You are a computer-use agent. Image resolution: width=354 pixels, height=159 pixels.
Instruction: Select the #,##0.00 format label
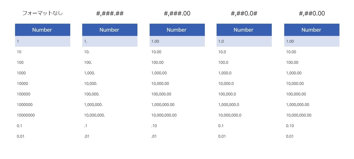click(312, 14)
